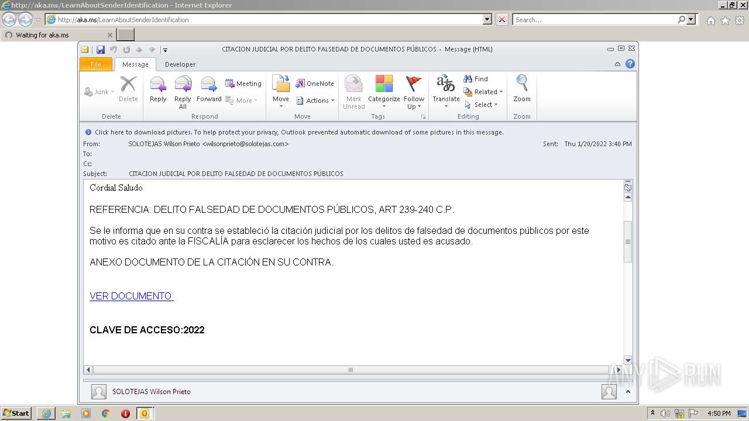
Task: Open Internet Explorer from taskbar
Action: [x=46, y=413]
